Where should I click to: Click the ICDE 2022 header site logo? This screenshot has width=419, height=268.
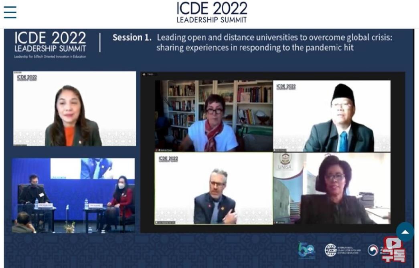[x=212, y=12]
